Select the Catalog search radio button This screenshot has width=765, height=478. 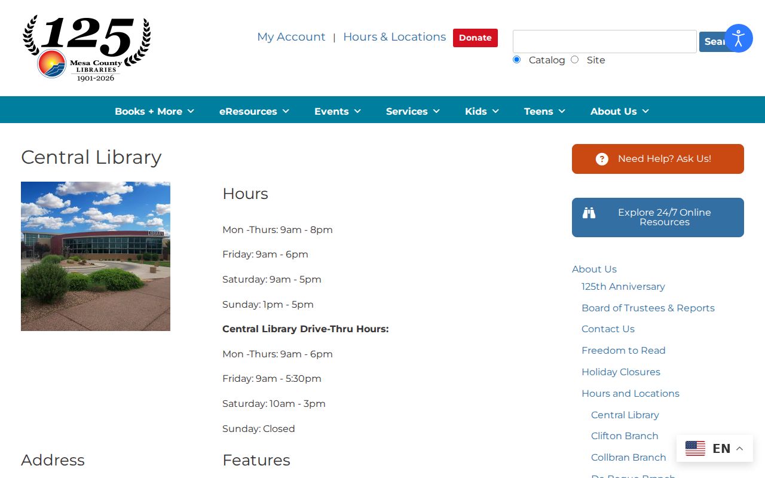[516, 59]
